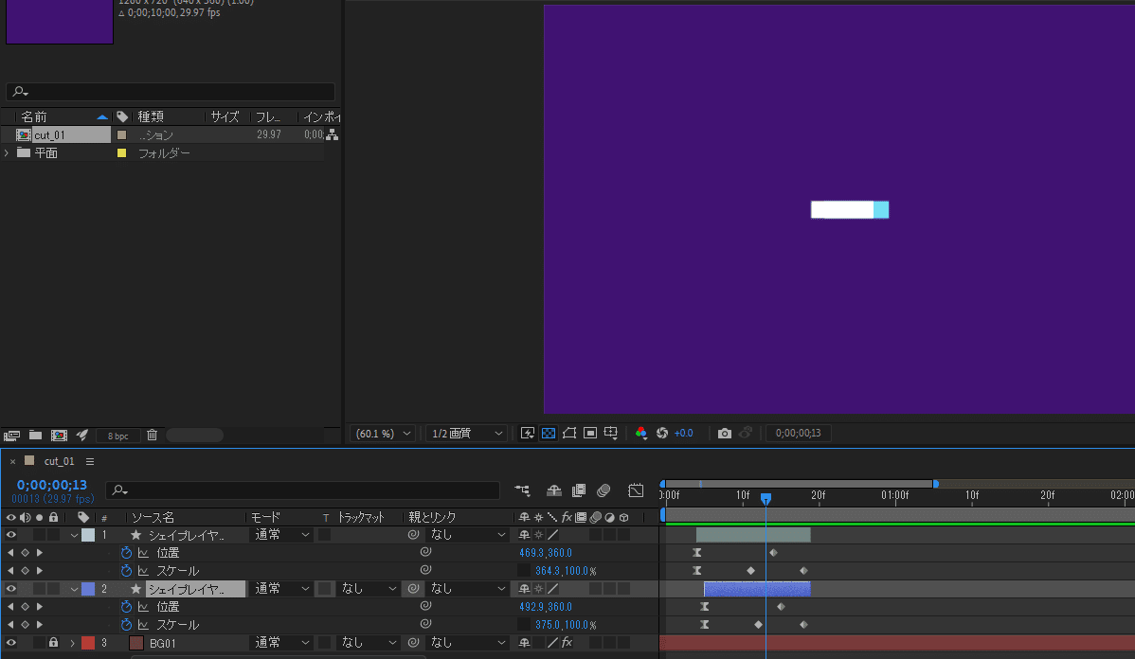Open layer 2 blending mode dropdown

[280, 589]
